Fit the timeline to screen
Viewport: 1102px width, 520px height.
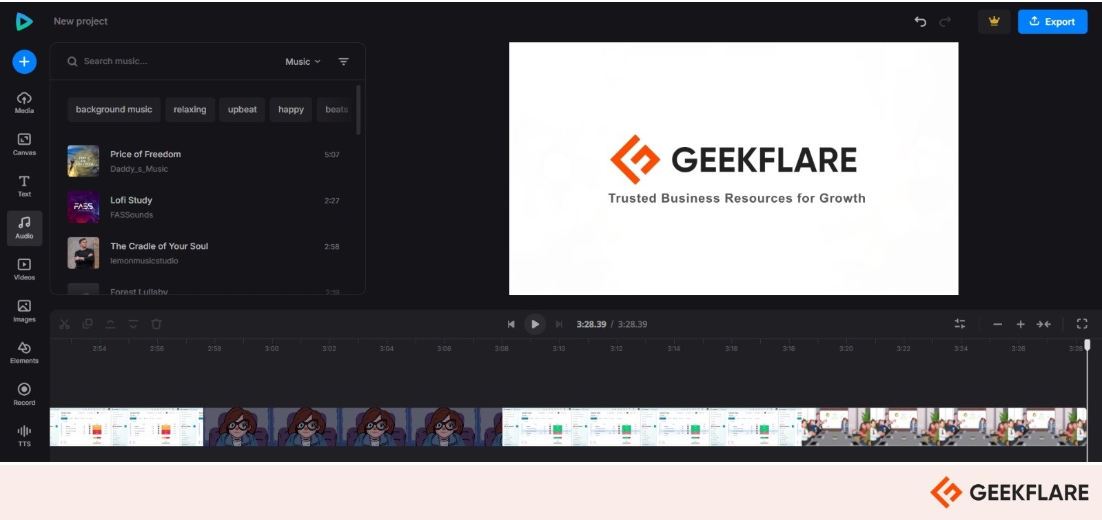click(1043, 324)
